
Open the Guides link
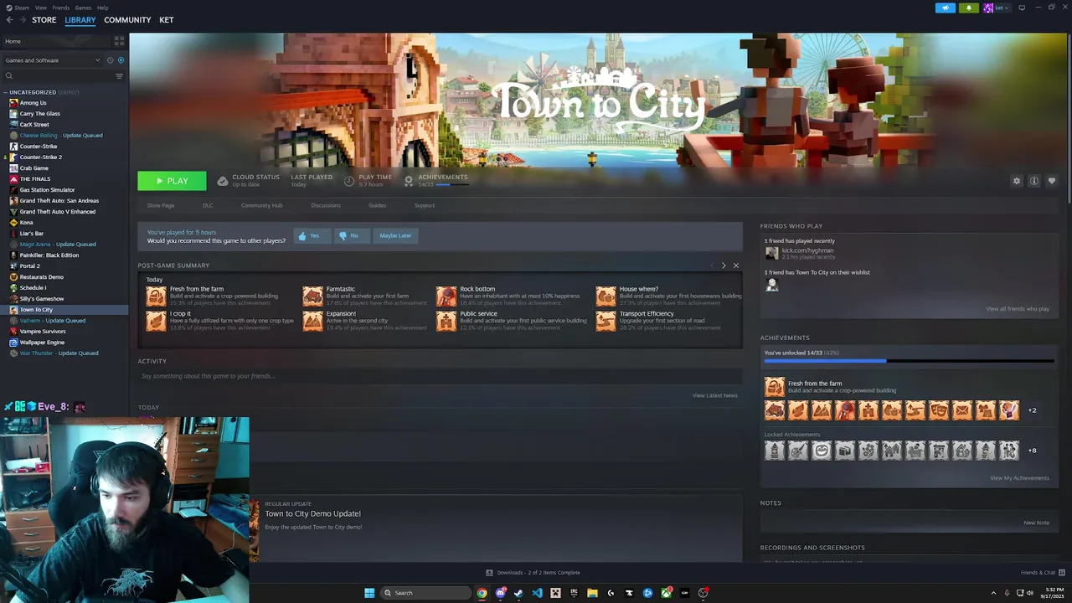[378, 205]
